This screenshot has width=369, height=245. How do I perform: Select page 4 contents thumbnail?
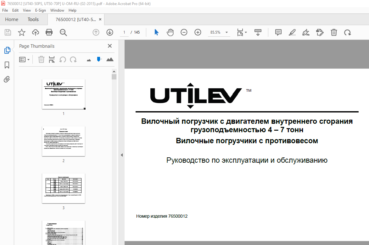point(64,232)
